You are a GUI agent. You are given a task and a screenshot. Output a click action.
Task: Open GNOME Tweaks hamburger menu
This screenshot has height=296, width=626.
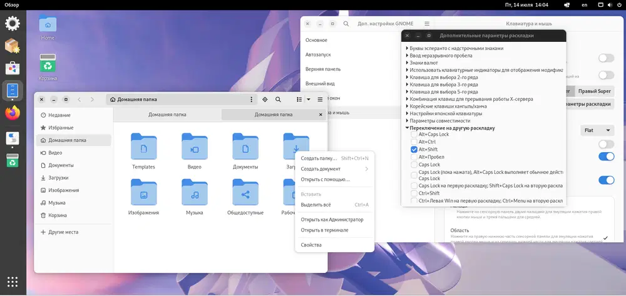(x=427, y=24)
